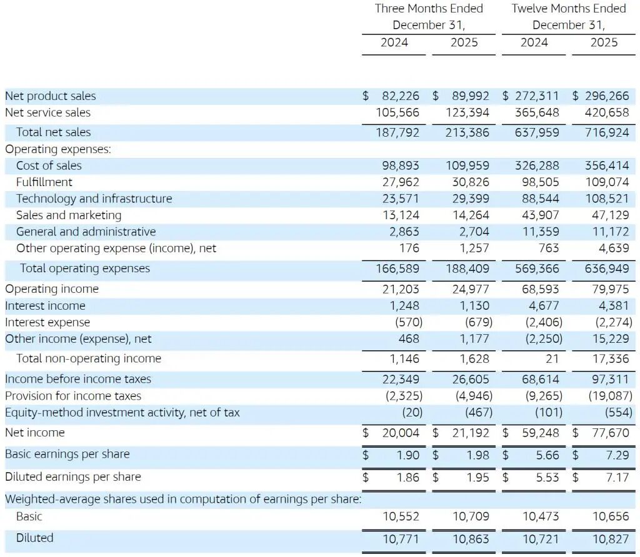
Task: Click the Net service sales label
Action: click(x=47, y=112)
